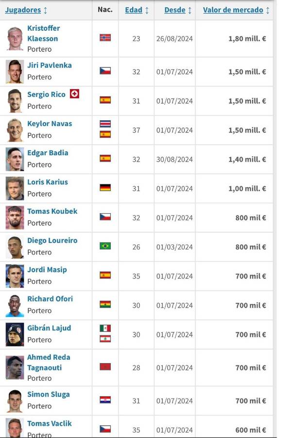Click the Croatian flag next to Simon Sluga
Image resolution: width=281 pixels, height=438 pixels.
click(105, 401)
